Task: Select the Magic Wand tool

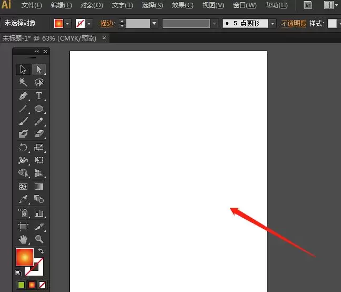Action: pyautogui.click(x=23, y=82)
